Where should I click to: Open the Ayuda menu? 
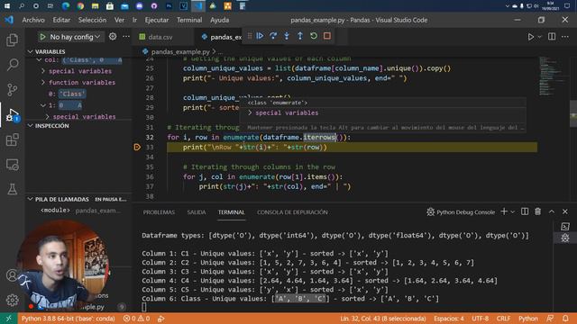click(x=219, y=20)
